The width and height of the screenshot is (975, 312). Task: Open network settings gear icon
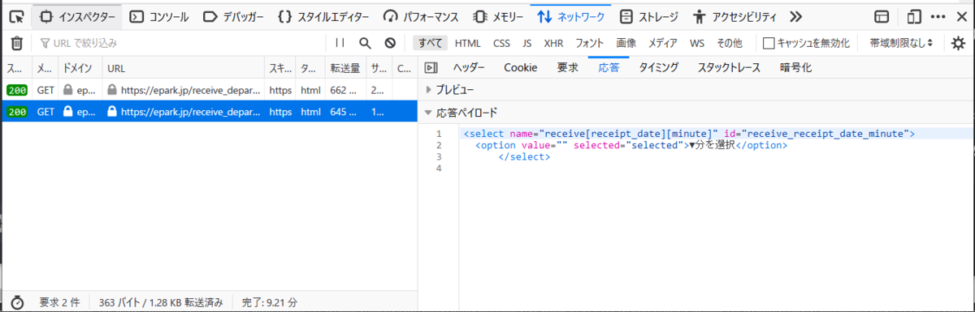pyautogui.click(x=958, y=43)
